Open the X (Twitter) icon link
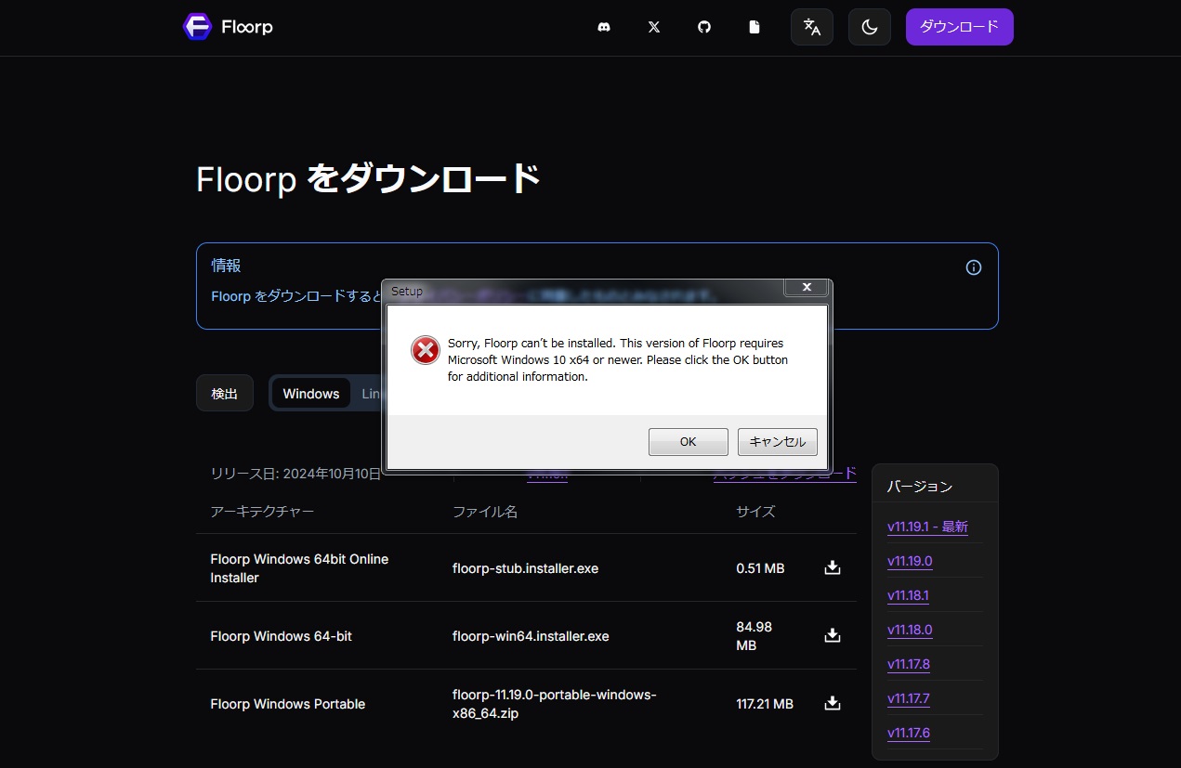Image resolution: width=1181 pixels, height=768 pixels. tap(654, 27)
